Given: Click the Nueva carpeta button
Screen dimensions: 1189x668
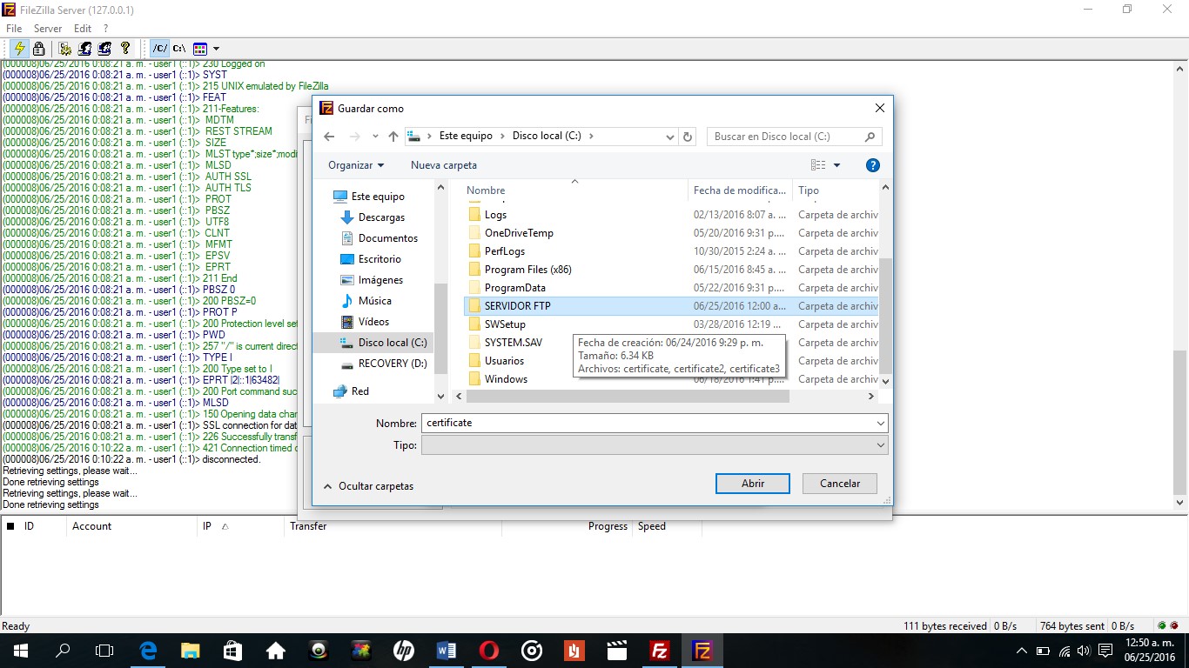Looking at the screenshot, I should point(443,164).
